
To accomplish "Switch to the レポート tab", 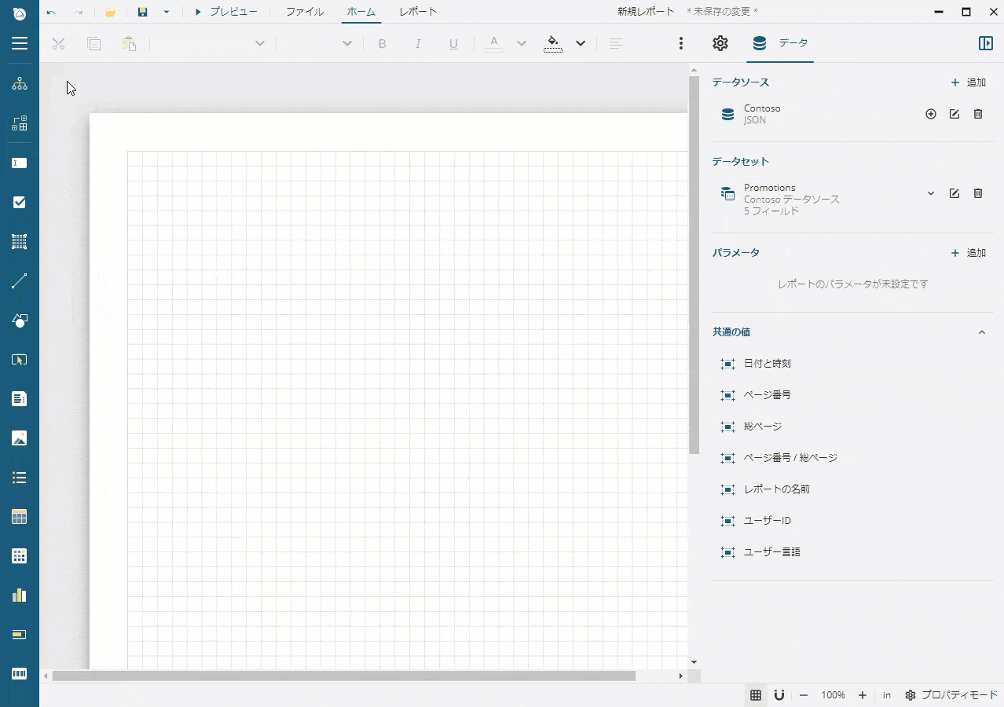I will (x=418, y=12).
